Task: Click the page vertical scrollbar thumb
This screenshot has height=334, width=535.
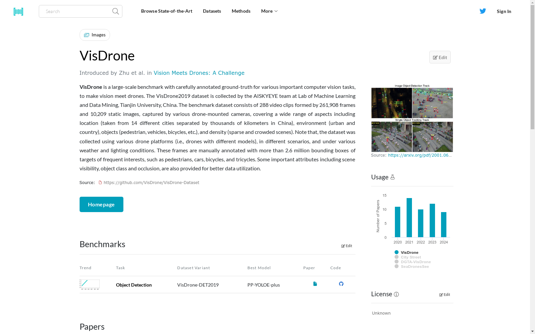Action: [x=532, y=67]
